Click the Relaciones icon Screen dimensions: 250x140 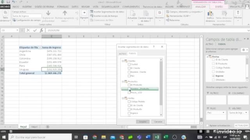coord(168,20)
